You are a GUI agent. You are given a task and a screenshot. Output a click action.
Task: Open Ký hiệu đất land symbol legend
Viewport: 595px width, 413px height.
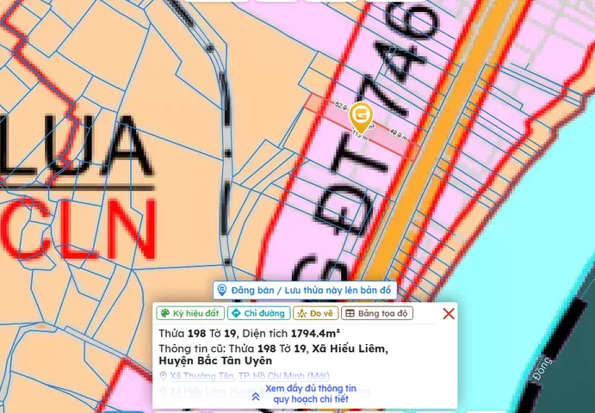190,313
